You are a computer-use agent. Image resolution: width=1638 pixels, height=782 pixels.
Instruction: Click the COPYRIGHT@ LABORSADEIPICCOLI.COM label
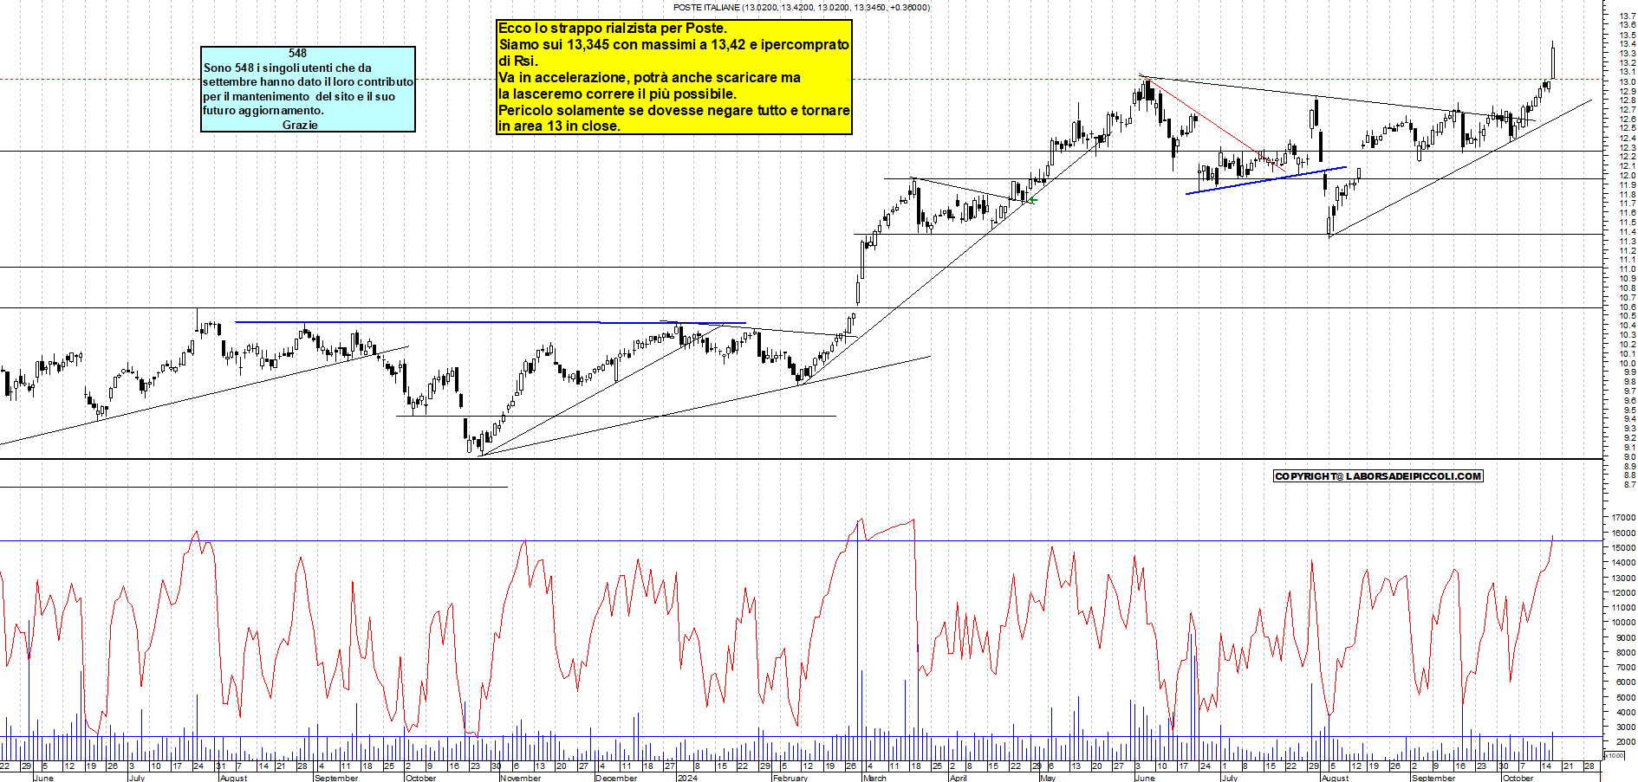[1378, 476]
